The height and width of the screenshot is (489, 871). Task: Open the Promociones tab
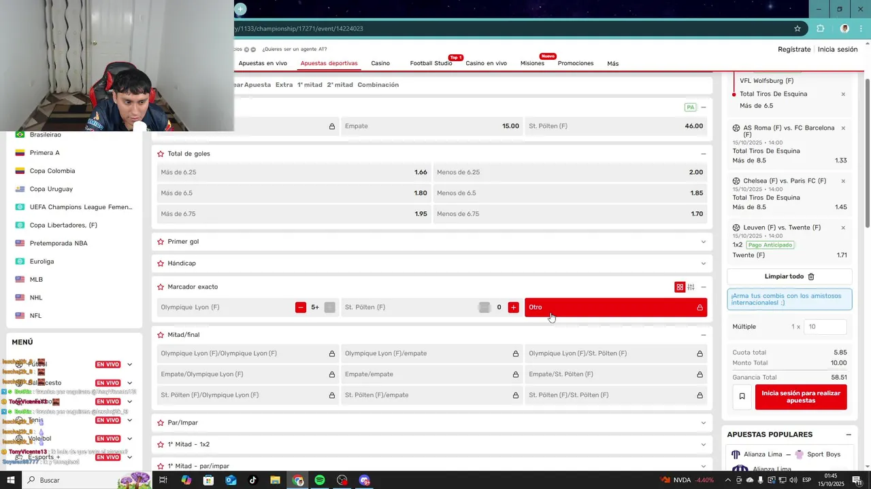[576, 63]
